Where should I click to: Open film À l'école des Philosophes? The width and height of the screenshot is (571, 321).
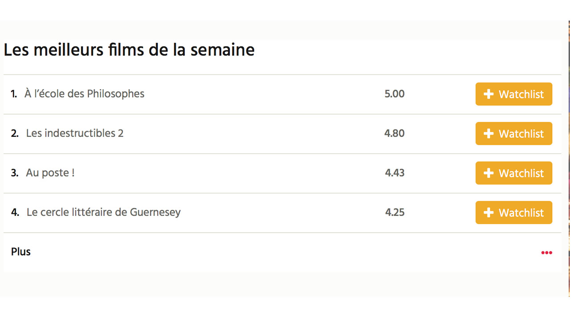(84, 94)
